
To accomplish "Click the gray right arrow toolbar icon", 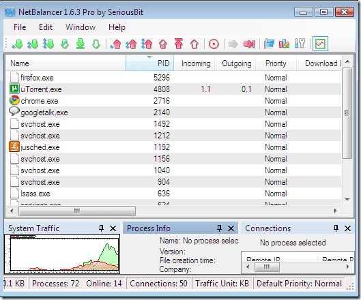I will click(233, 44).
